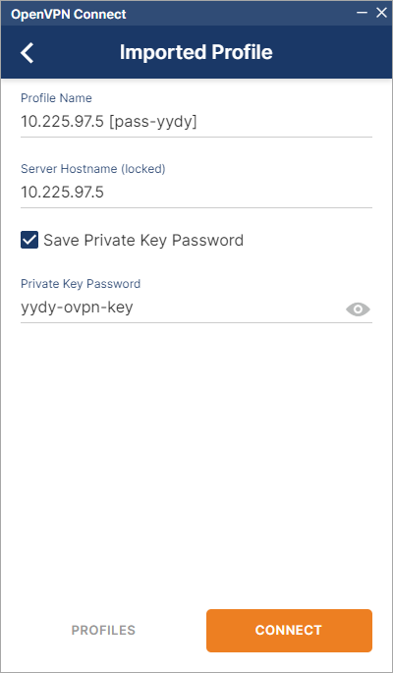
Task: Click the 'OpenVPN Connect' title bar text
Action: click(69, 14)
